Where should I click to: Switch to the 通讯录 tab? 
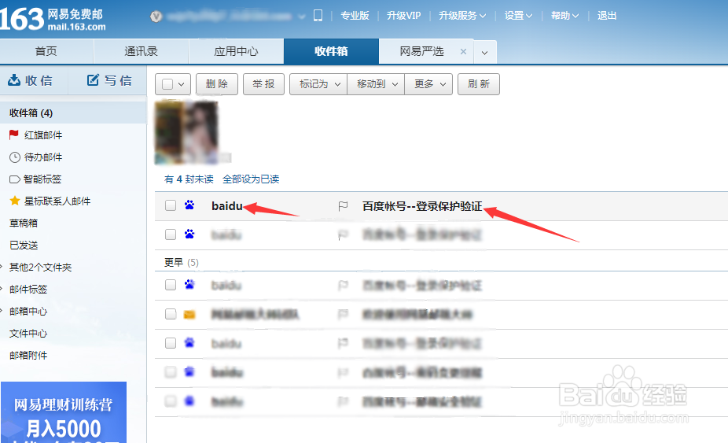tap(142, 52)
